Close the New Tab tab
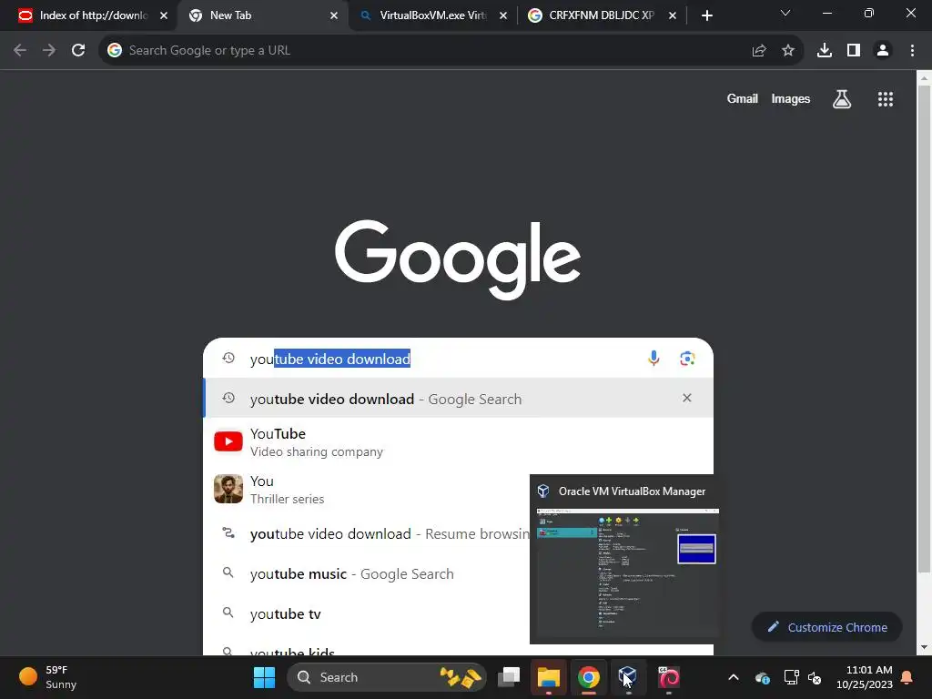Viewport: 932px width, 699px height. 334,15
